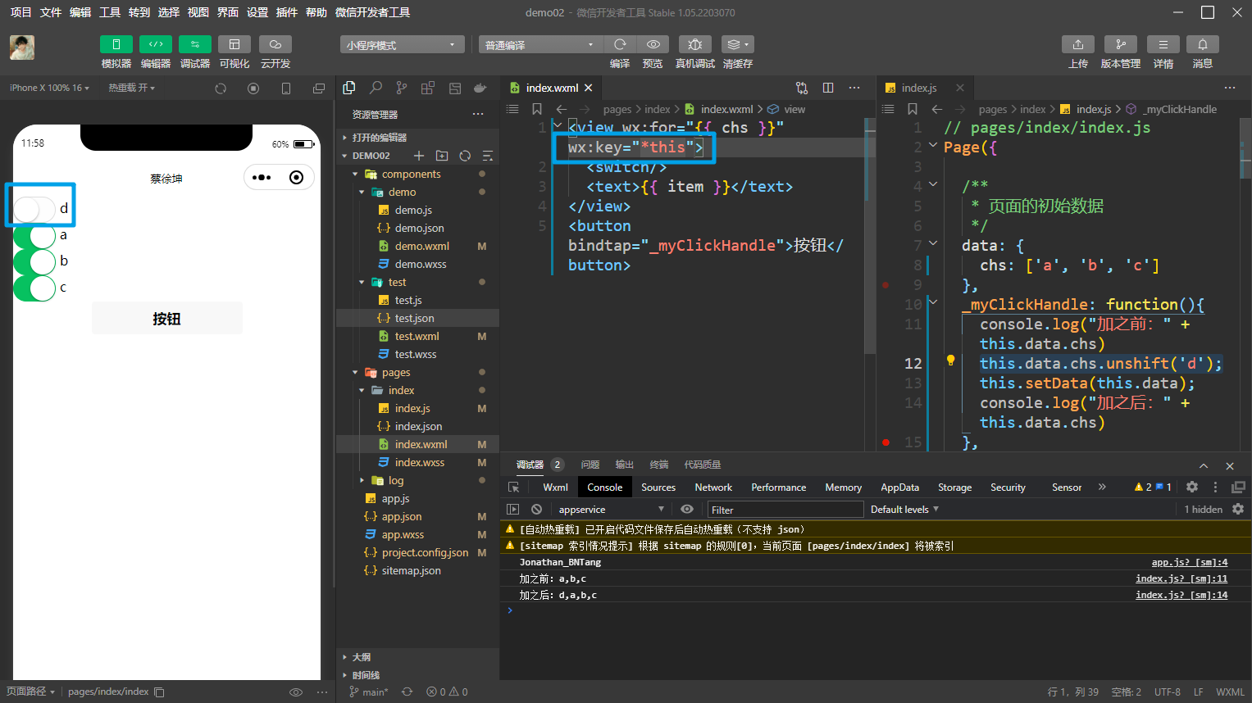1252x703 pixels.
Task: Open app.json in the file tree
Action: pyautogui.click(x=401, y=517)
